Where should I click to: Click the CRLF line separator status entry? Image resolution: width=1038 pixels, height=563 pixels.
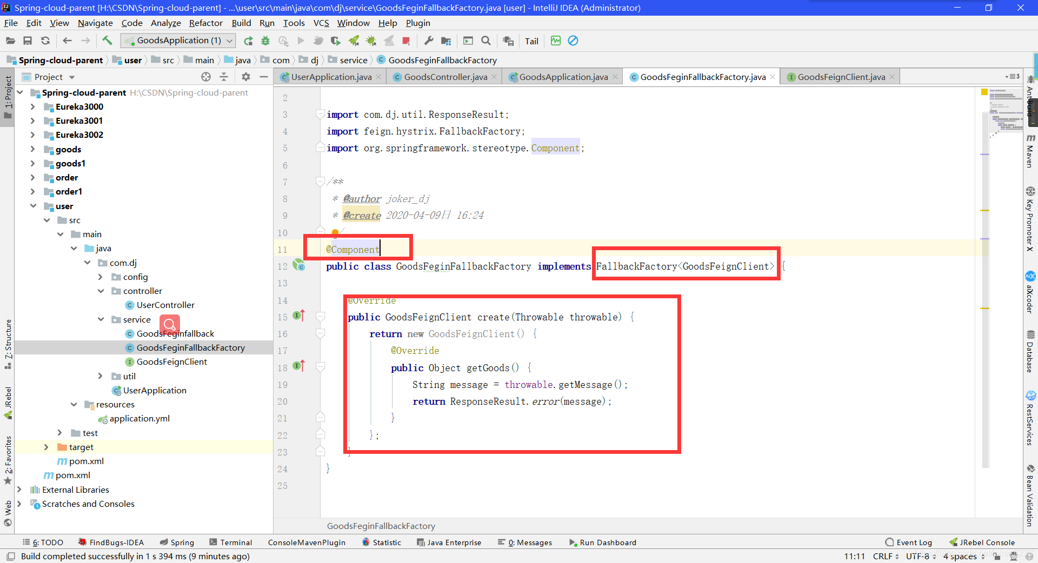coord(886,556)
